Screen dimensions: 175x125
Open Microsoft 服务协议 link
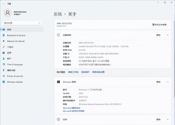click(x=72, y=108)
